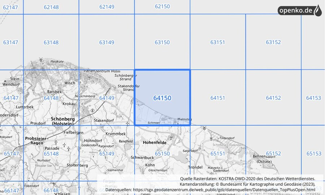Click grid cell label 62150

[x=162, y=6]
